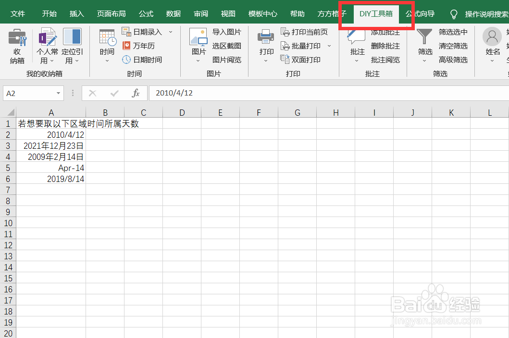Select the DIY工具箱 tab
This screenshot has height=338, width=509.
click(x=376, y=14)
